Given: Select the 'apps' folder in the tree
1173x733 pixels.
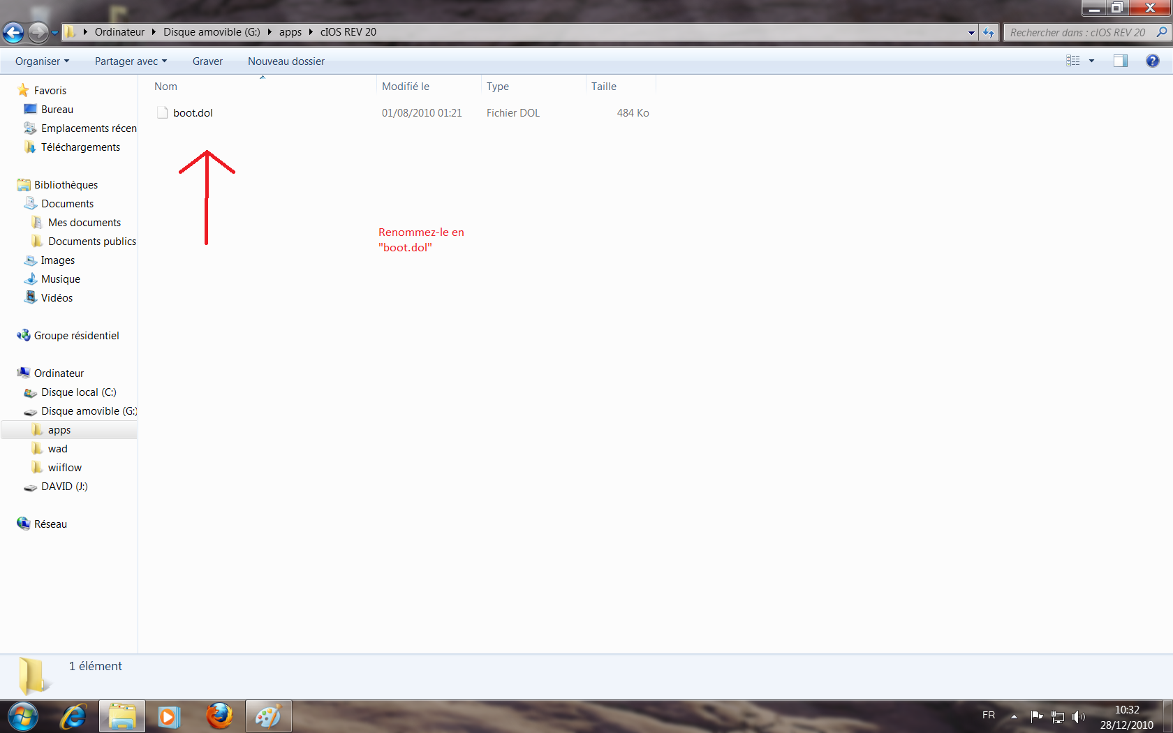Looking at the screenshot, I should pos(59,430).
